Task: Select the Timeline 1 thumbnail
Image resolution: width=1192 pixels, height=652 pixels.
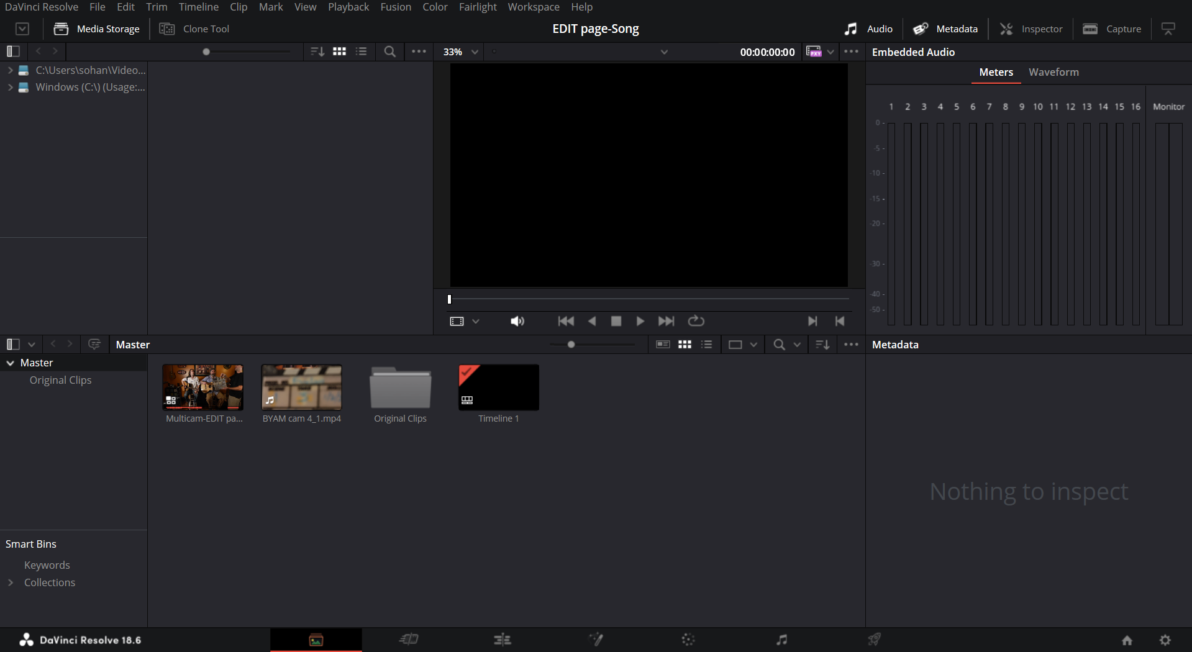Action: (498, 387)
